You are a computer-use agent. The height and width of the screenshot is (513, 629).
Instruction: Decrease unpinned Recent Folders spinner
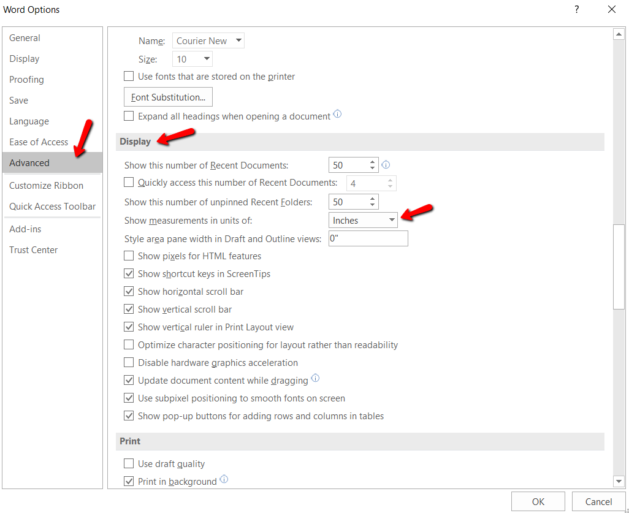coord(373,205)
